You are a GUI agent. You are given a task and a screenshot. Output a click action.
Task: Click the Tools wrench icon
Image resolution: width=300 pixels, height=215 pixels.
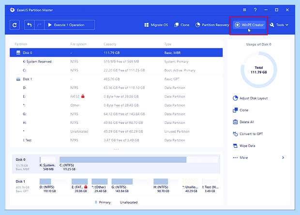tap(272, 25)
